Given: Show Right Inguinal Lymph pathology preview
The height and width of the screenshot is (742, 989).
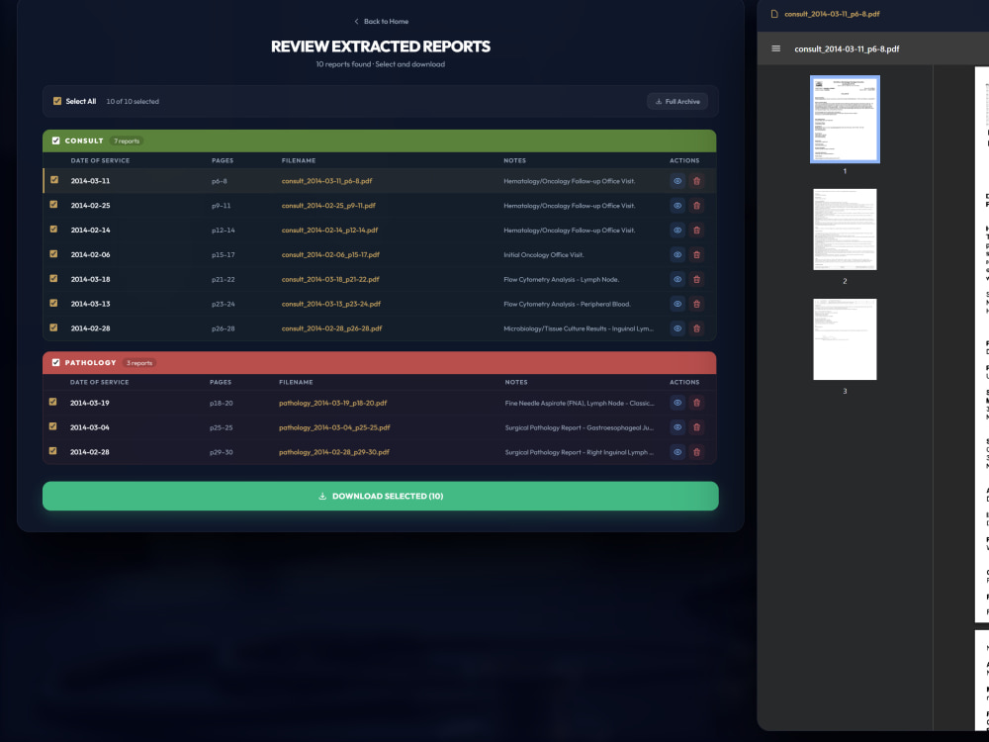Looking at the screenshot, I should (677, 452).
